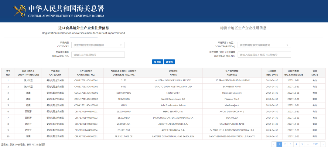Go to page 3 in pagination

pyautogui.click(x=291, y=144)
